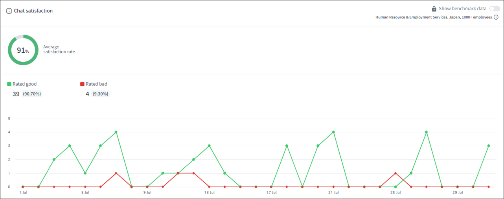Click green data point at 3 on 13 Jul
Image resolution: width=504 pixels, height=199 pixels.
pyautogui.click(x=209, y=146)
